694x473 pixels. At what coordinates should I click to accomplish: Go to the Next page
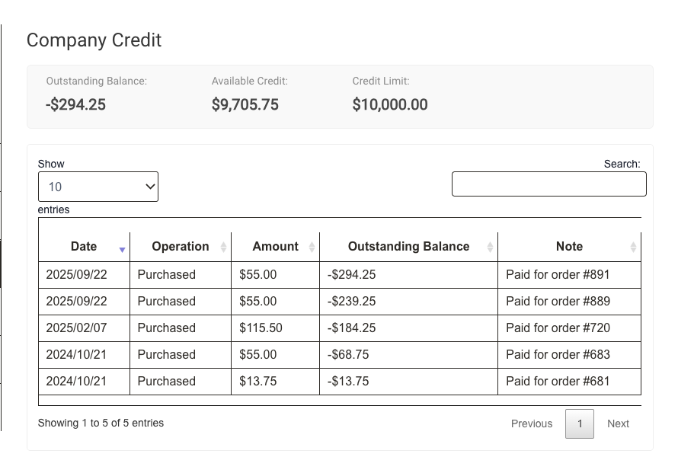618,423
